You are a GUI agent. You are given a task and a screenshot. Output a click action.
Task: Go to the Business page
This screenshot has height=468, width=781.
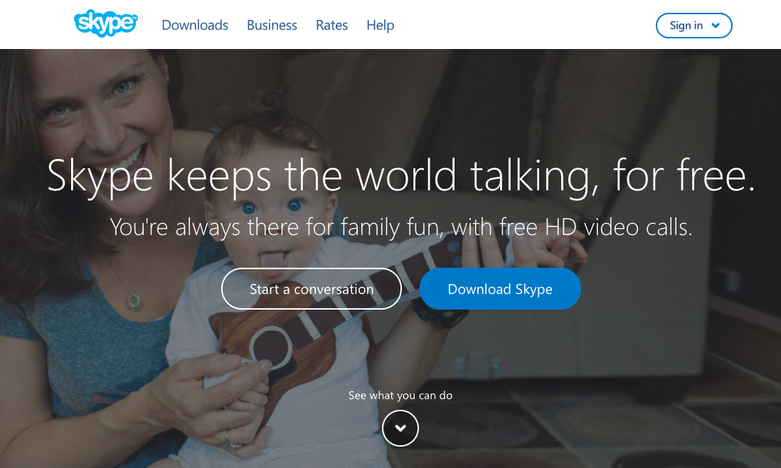(272, 26)
